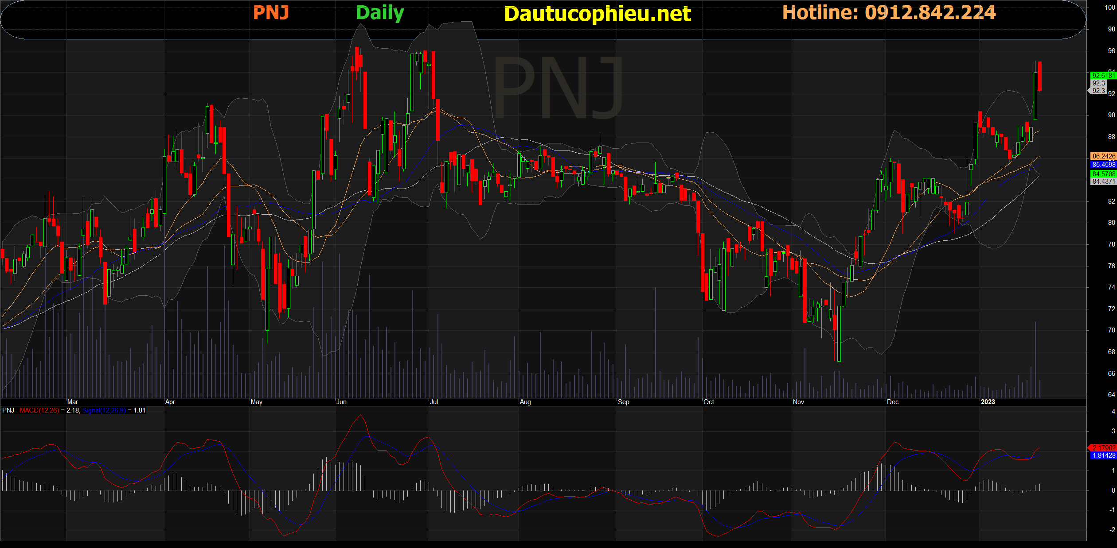Click the green Daily timeframe label
This screenshot has width=1117, height=548.
click(x=380, y=13)
